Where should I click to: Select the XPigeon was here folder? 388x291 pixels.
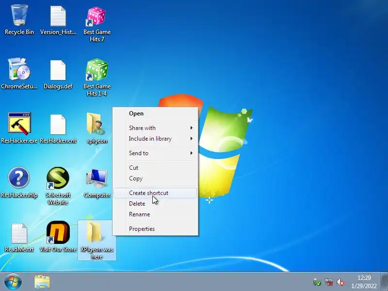(x=97, y=240)
